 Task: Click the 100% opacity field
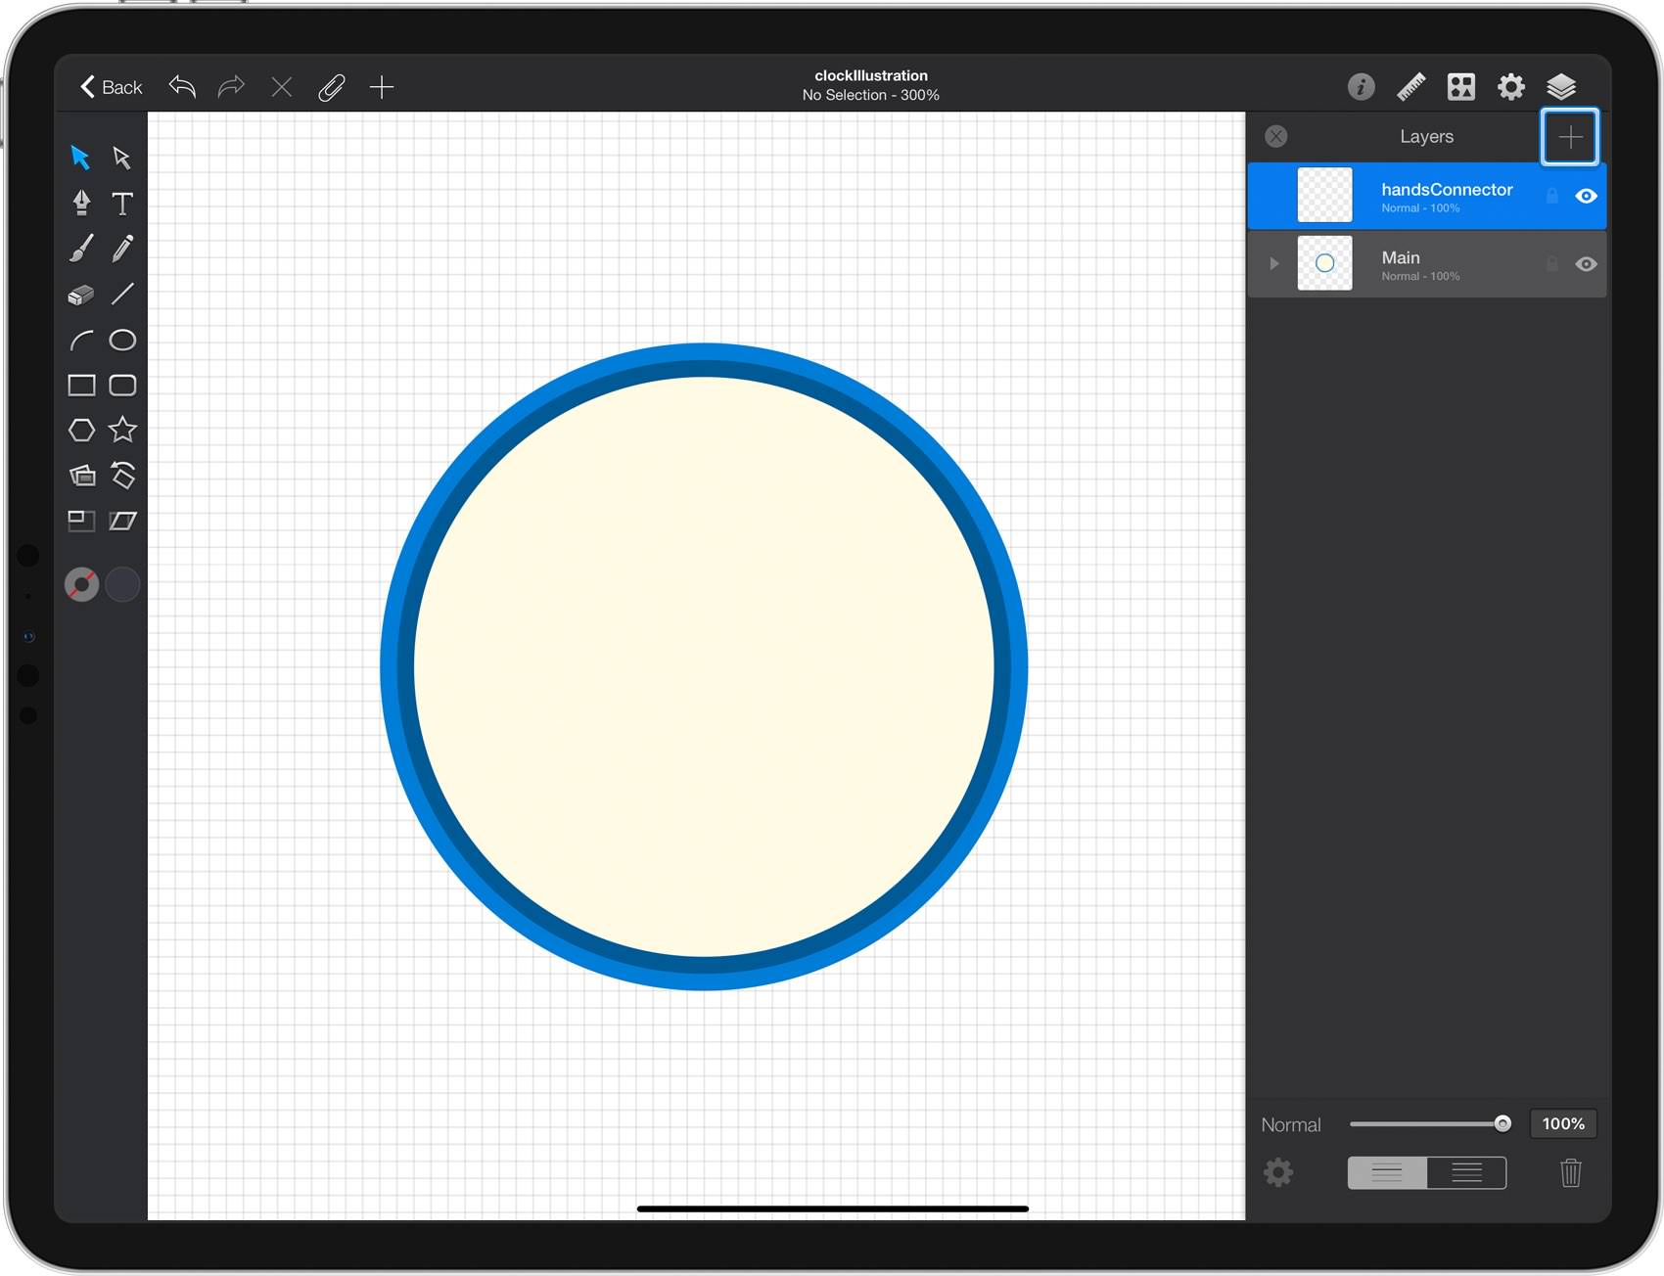tap(1563, 1123)
